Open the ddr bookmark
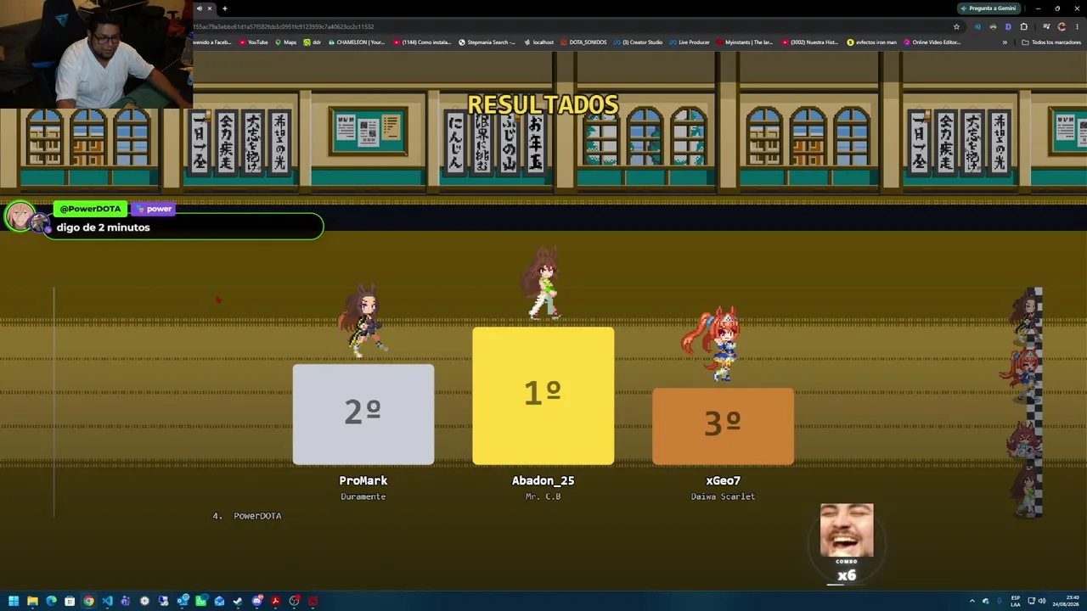1087x611 pixels. (x=313, y=42)
